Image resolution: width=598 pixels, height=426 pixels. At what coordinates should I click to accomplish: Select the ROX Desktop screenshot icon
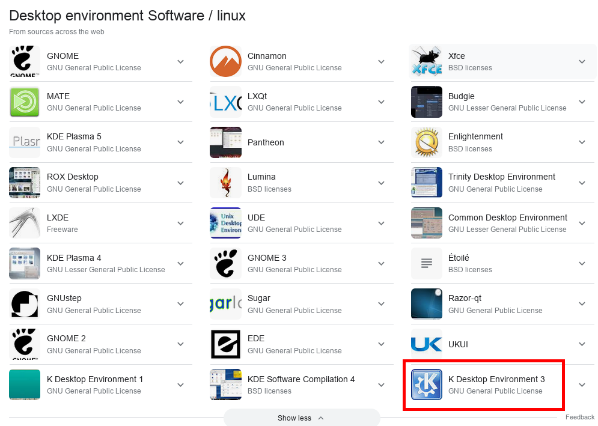pos(25,183)
